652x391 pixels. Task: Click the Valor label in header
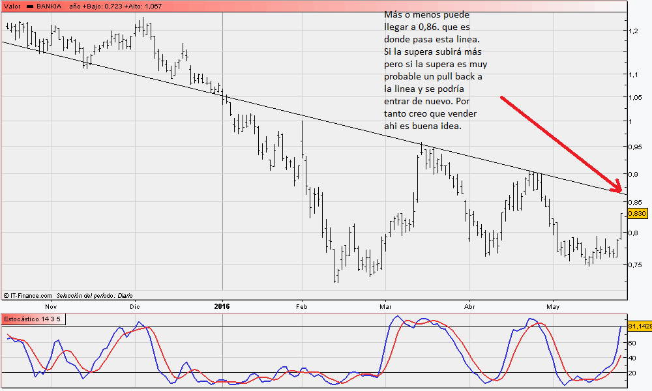[11, 6]
